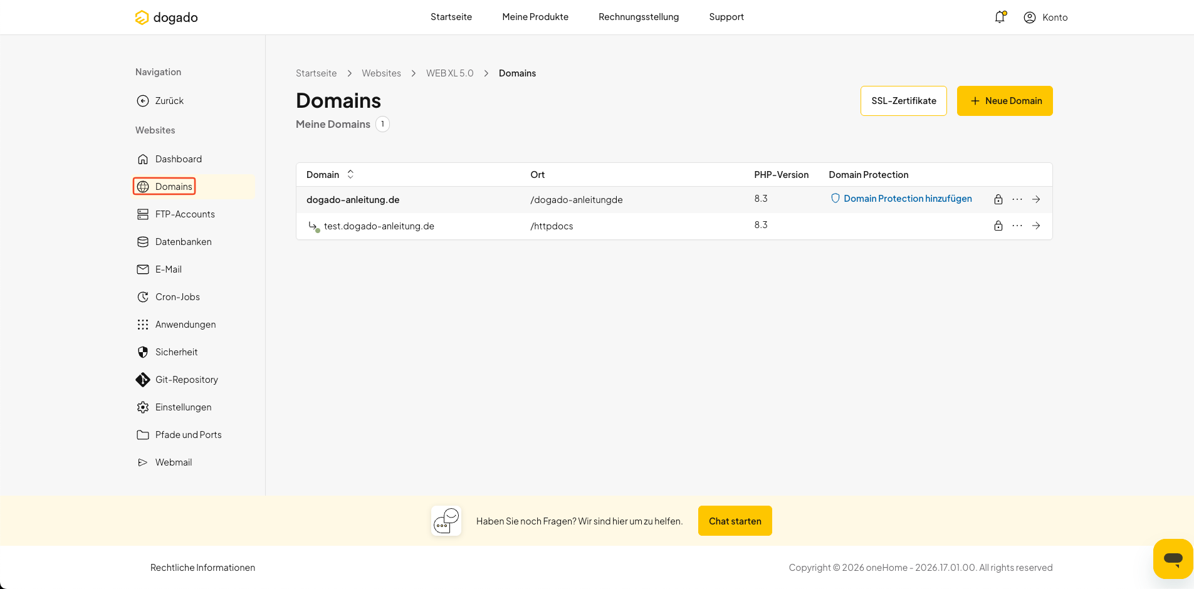
Task: Sort by Domain column arrows
Action: [350, 174]
